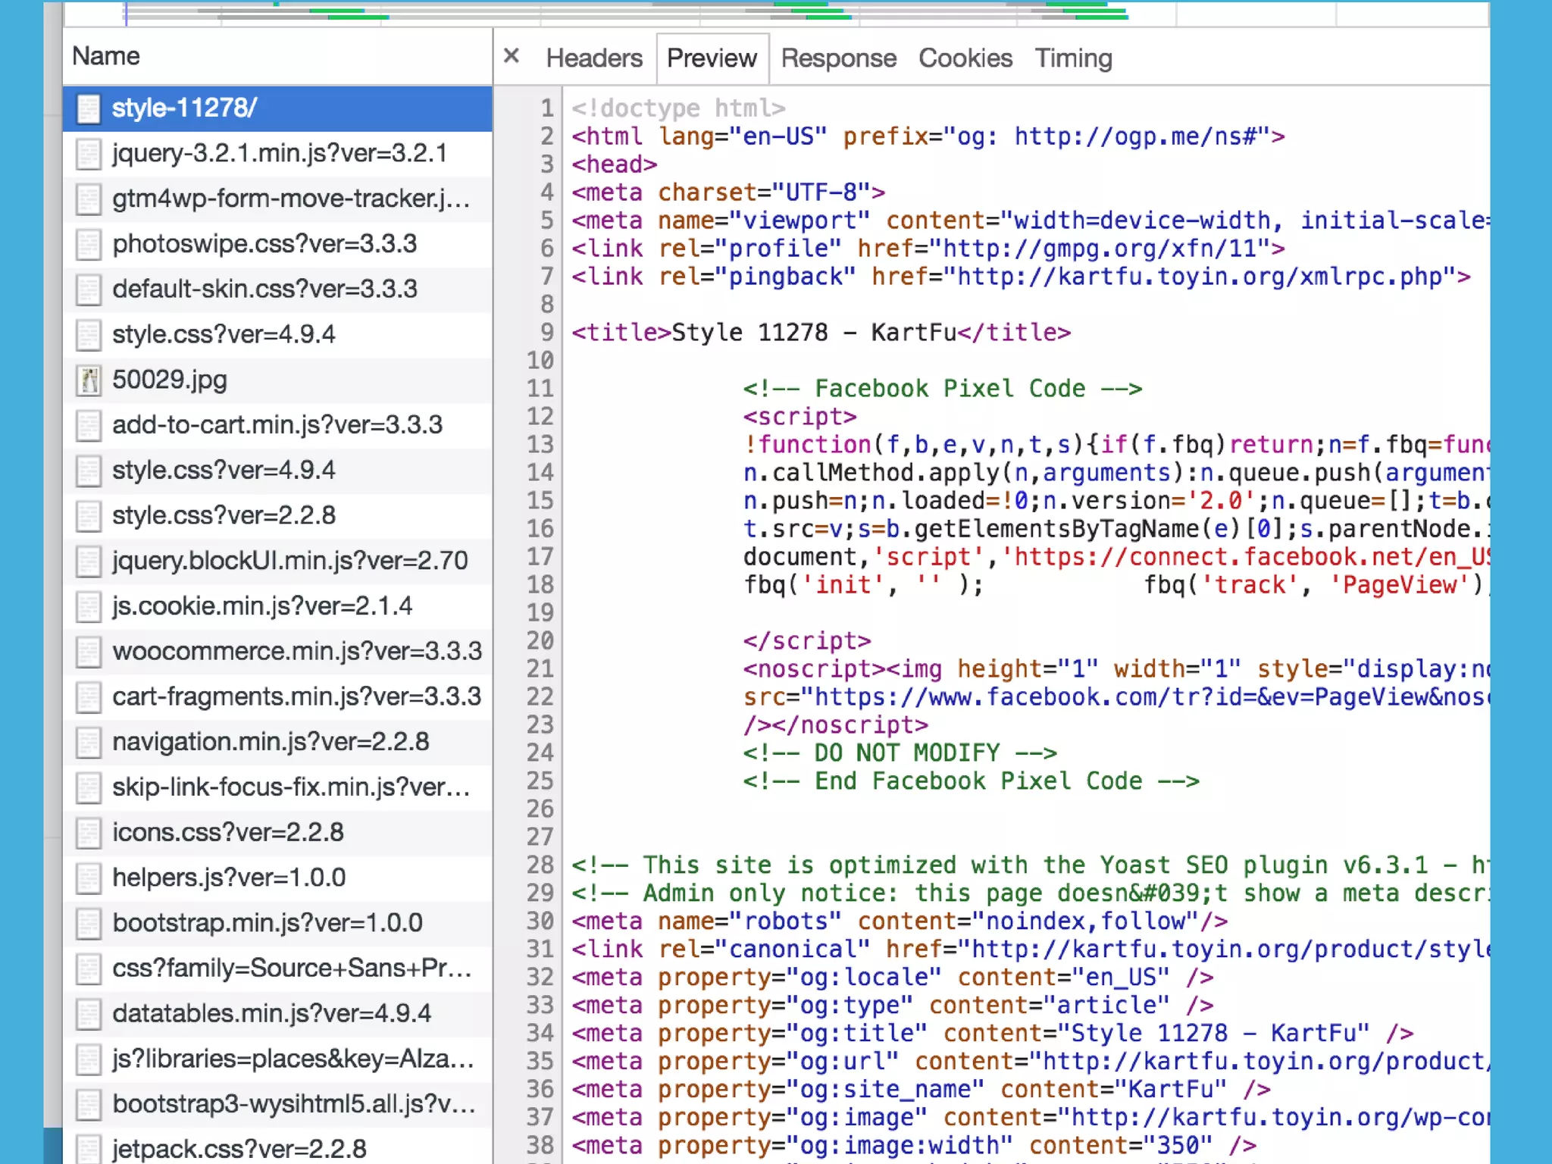Click the bootstrap.min.js file icon
The width and height of the screenshot is (1552, 1164).
click(89, 923)
